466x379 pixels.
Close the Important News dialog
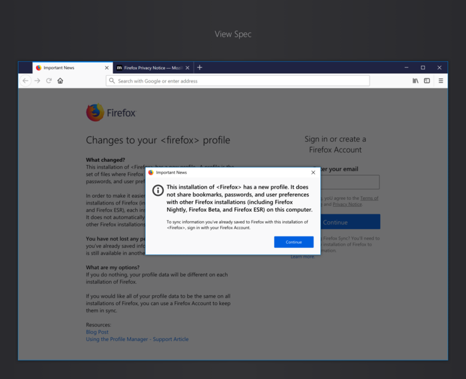tap(314, 173)
